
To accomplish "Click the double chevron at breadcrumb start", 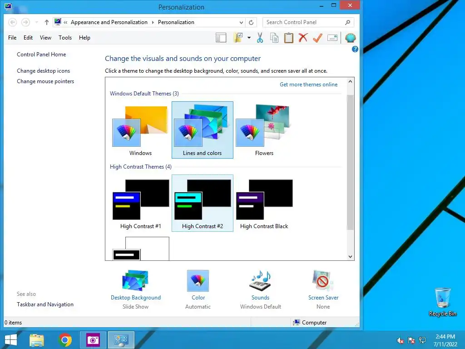I will pos(65,23).
